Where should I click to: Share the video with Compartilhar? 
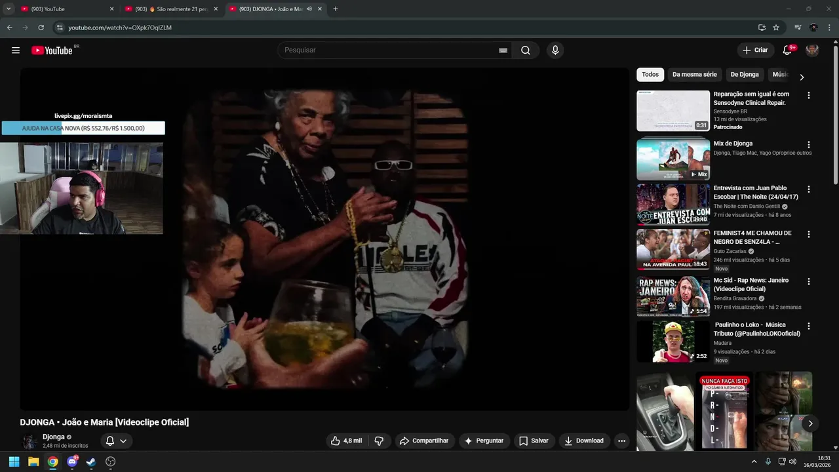(424, 441)
